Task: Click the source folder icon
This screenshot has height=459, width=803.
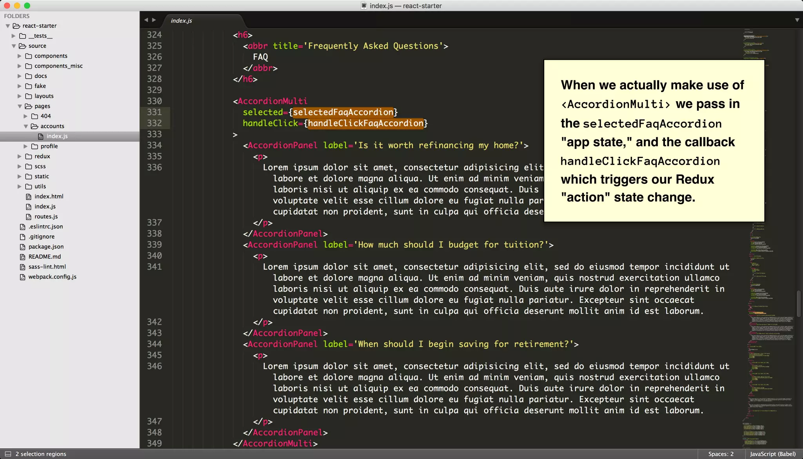Action: pyautogui.click(x=23, y=46)
